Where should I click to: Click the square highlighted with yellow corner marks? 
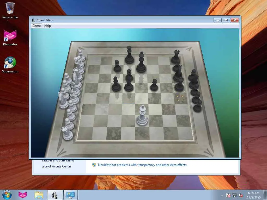coord(180,98)
